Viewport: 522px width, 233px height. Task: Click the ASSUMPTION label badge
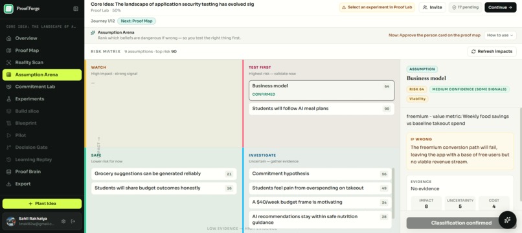click(422, 69)
